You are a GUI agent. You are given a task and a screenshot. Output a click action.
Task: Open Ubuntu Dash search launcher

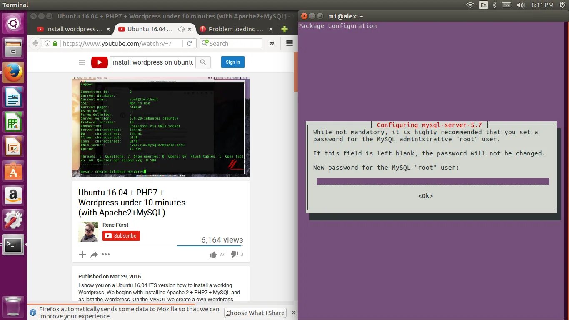(14, 23)
